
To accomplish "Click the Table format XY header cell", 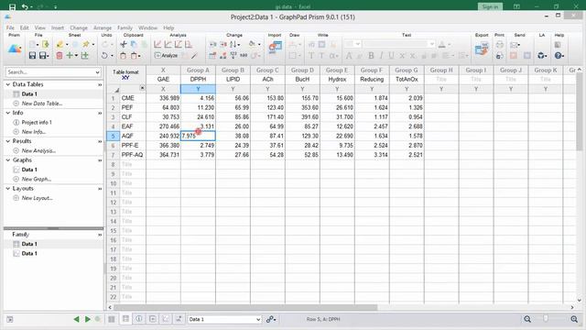I will pos(126,75).
